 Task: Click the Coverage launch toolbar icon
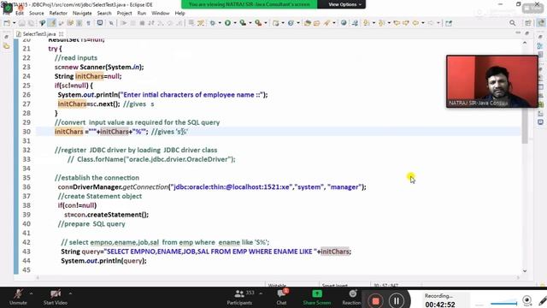(243, 23)
